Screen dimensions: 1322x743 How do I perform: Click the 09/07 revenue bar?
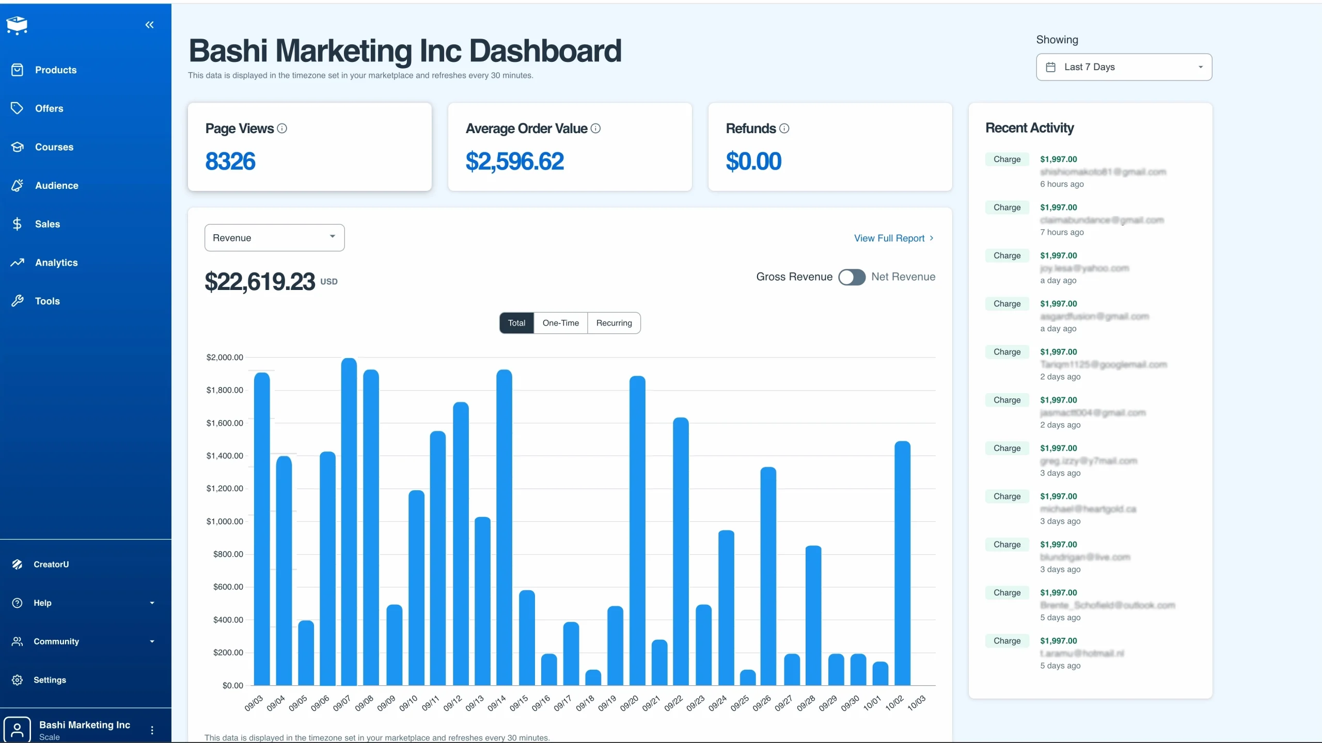349,522
